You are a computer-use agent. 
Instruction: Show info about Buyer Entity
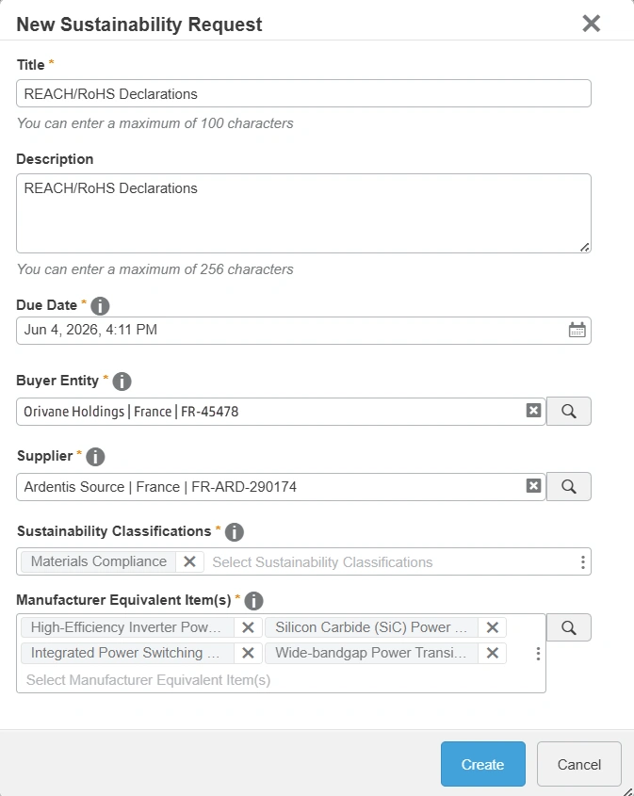coord(122,382)
